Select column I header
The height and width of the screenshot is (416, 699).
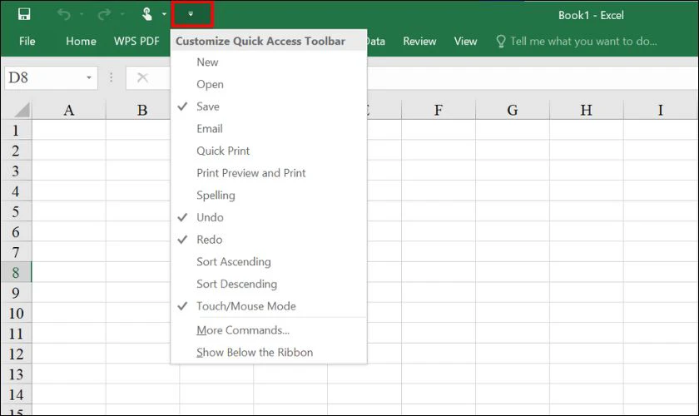(x=660, y=110)
